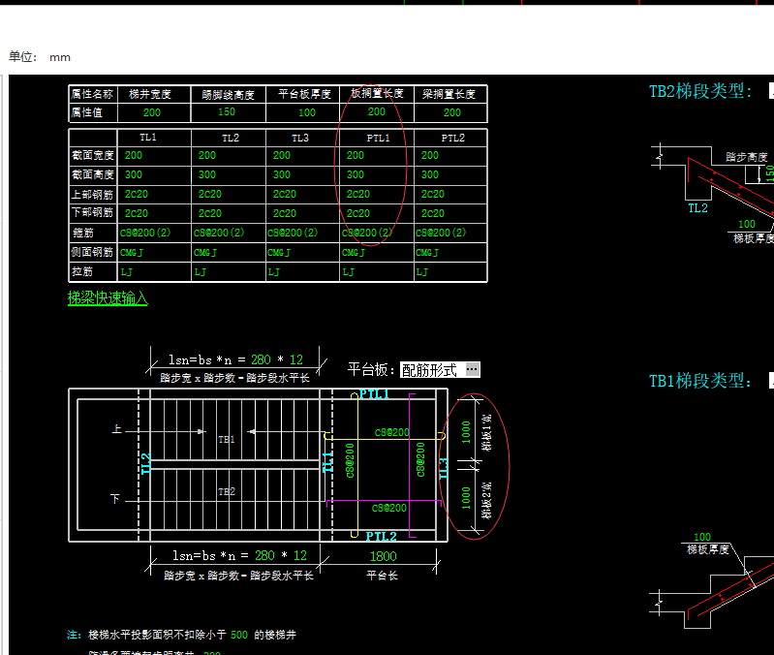
Task: Edit TB1 梯板厚度 value 100
Action: pyautogui.click(x=702, y=537)
